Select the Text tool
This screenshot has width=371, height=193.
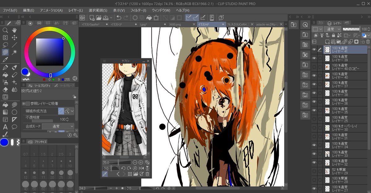tap(5, 127)
